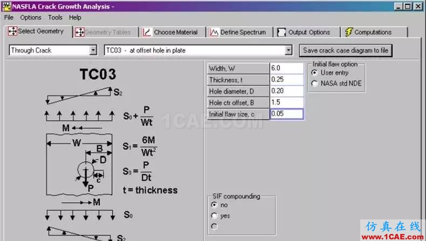The height and width of the screenshot is (241, 426).
Task: Click the Initial flaw size c field
Action: click(x=287, y=114)
